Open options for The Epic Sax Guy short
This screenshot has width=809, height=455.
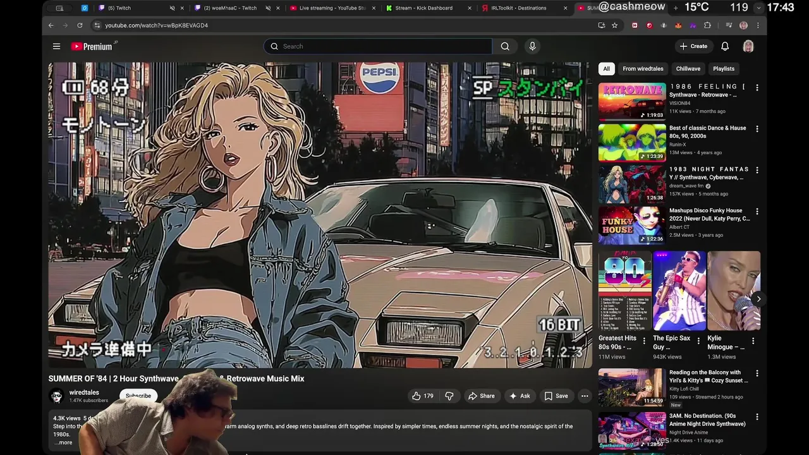coord(698,341)
